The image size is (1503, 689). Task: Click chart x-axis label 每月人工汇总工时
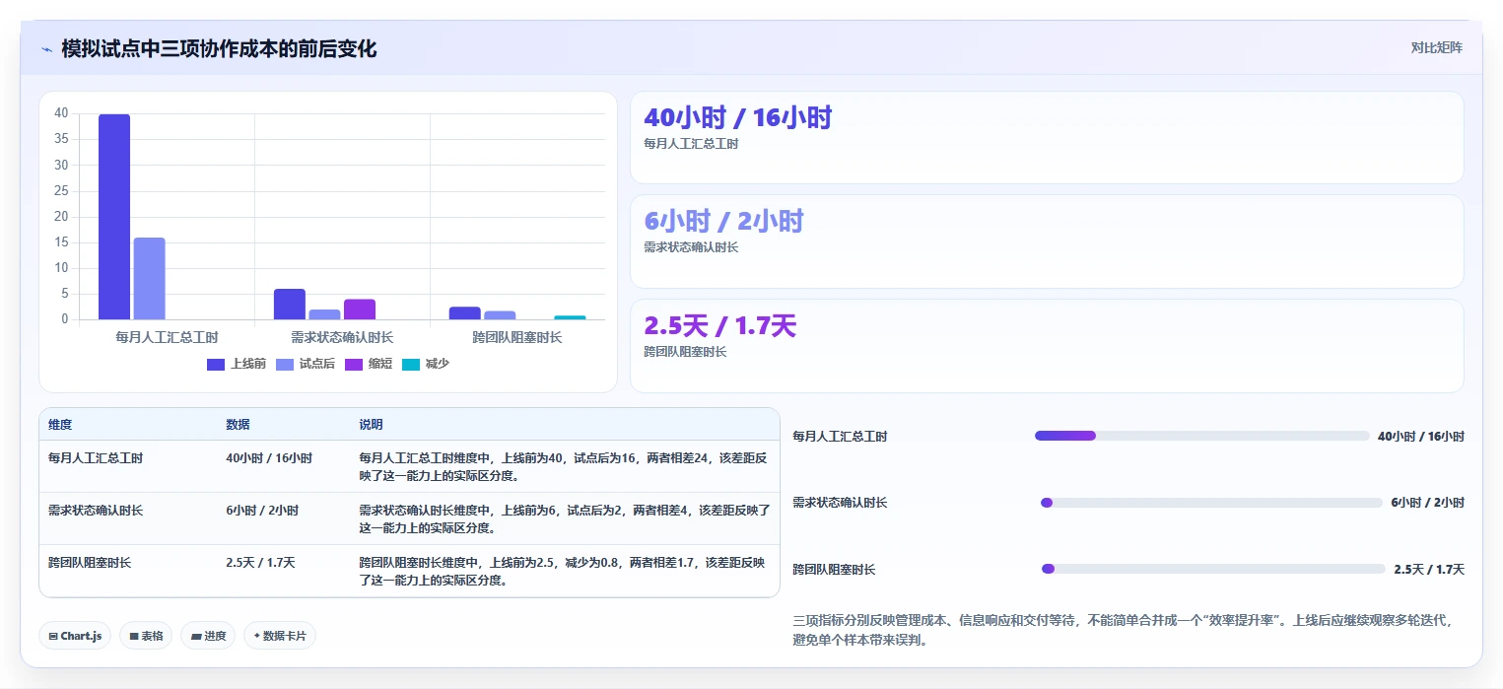coord(167,337)
